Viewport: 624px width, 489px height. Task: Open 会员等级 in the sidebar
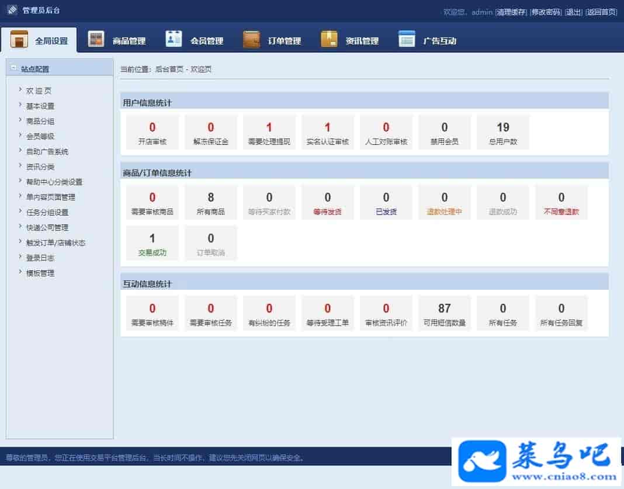pos(40,136)
